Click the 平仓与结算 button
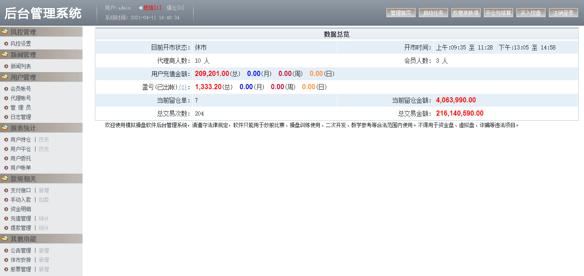Viewport: 584px width, 276px height. 498,13
